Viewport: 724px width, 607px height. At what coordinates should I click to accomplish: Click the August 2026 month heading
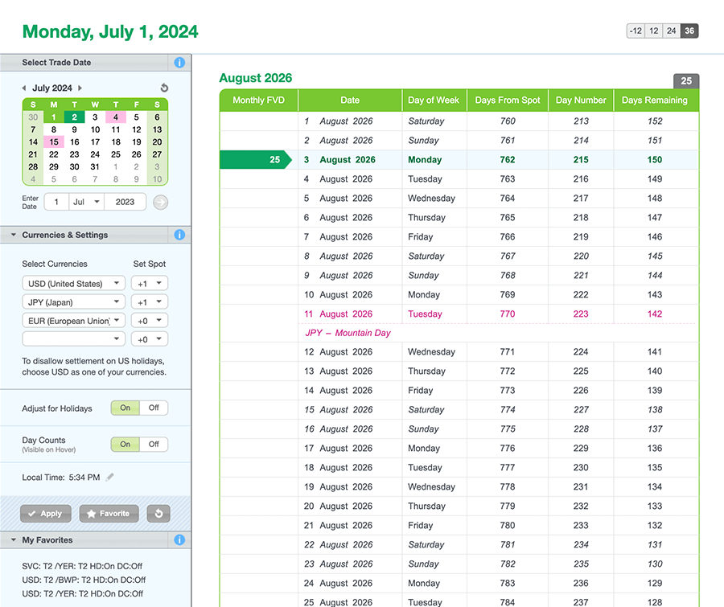click(255, 78)
